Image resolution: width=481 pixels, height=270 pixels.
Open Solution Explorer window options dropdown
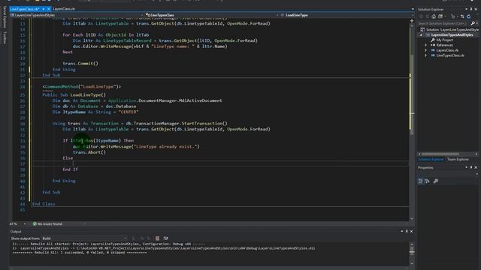click(466, 9)
